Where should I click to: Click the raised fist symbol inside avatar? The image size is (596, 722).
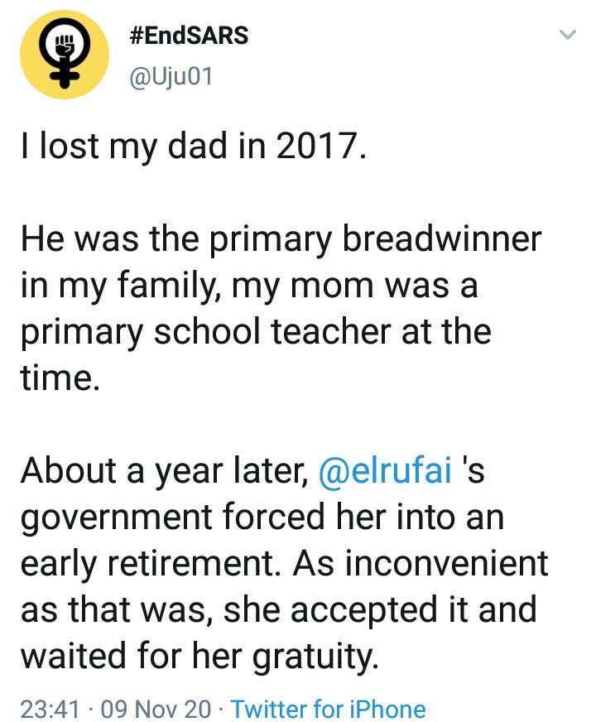coord(64,45)
